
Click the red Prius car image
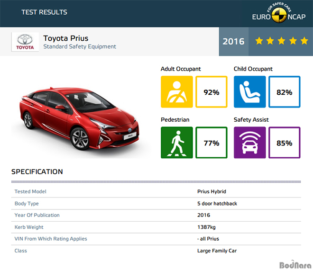point(79,118)
